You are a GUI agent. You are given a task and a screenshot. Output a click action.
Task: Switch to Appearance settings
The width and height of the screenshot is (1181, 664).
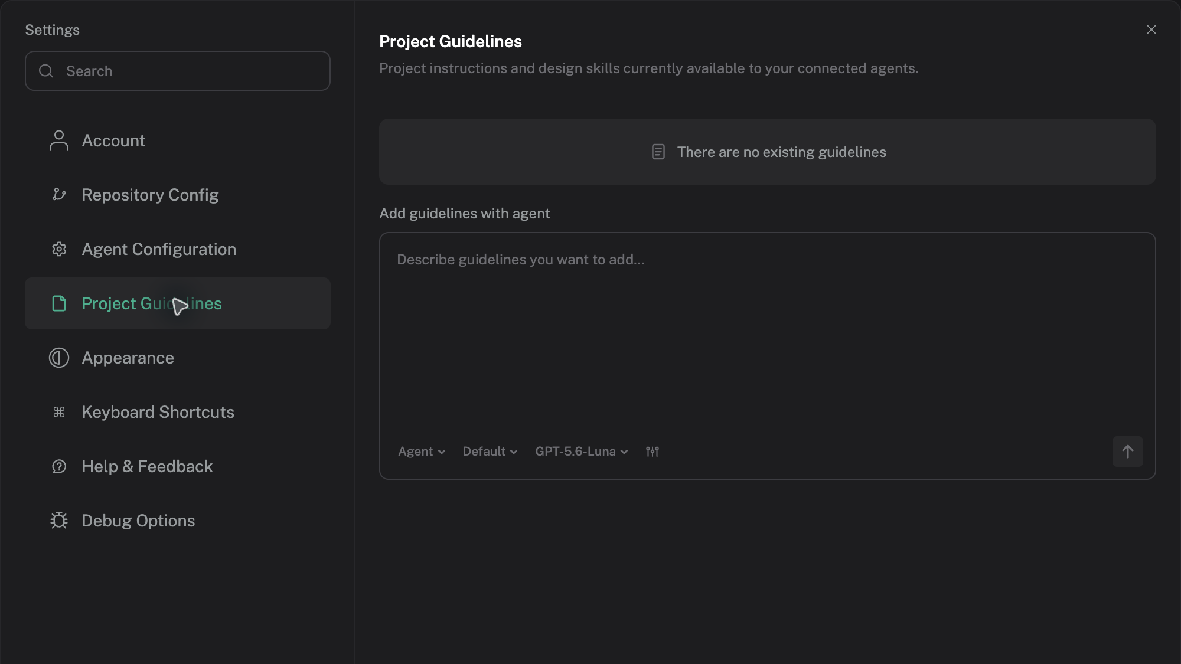point(178,358)
